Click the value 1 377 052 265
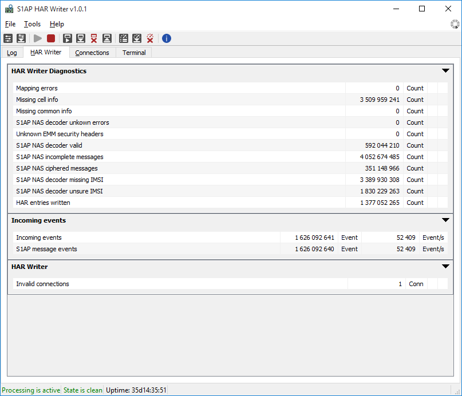The width and height of the screenshot is (462, 396). (380, 203)
